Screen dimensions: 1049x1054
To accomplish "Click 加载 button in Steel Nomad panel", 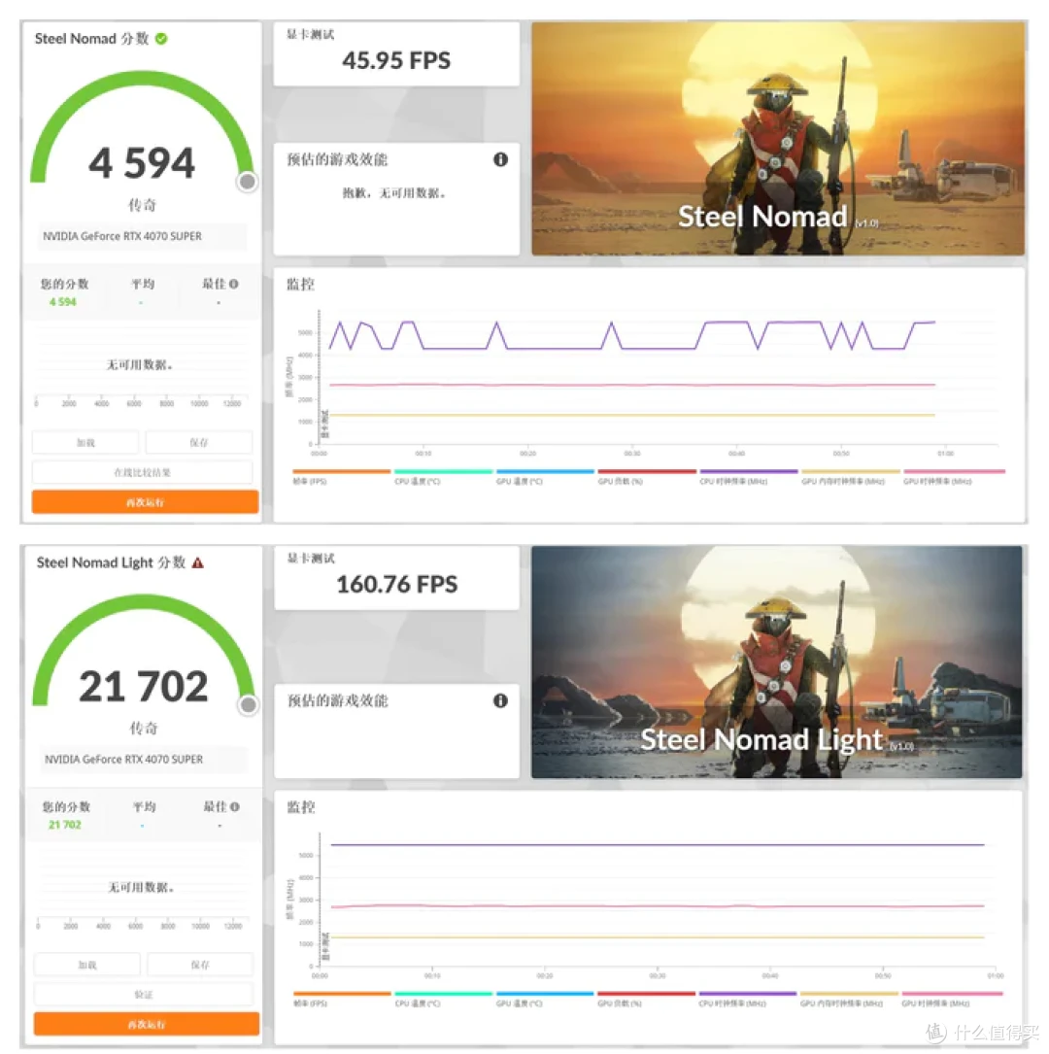I will pyautogui.click(x=85, y=442).
